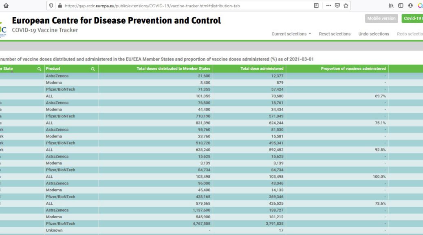Select the 369,346 administered cell

(x=249, y=197)
